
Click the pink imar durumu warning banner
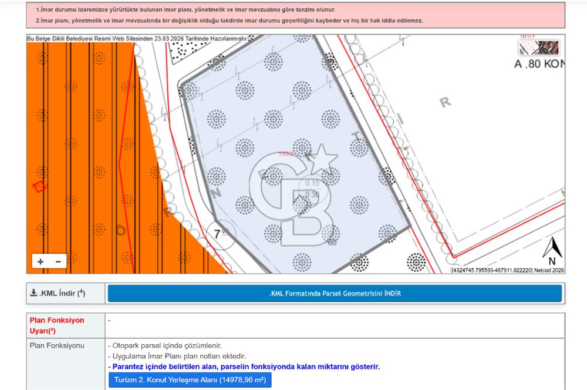296,15
